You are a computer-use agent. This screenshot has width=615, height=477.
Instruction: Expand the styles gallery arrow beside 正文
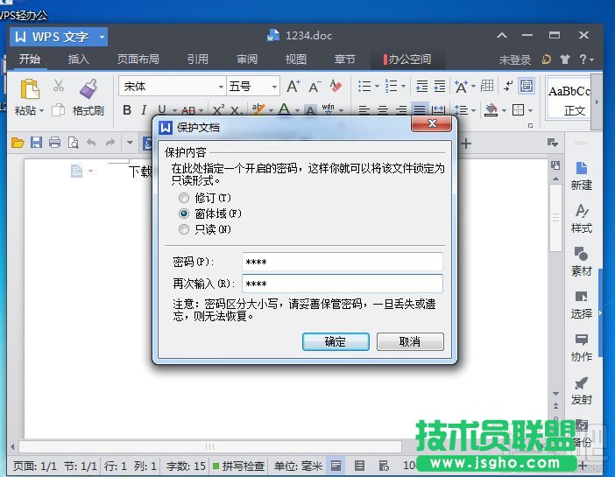[x=597, y=102]
